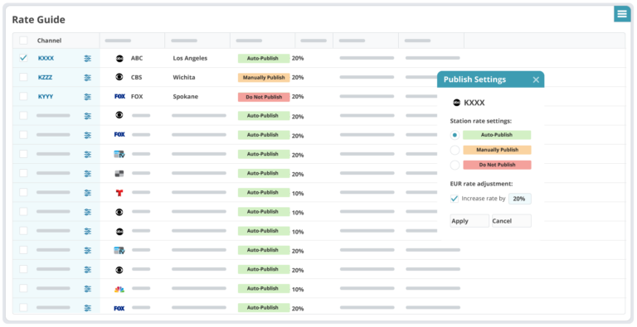The width and height of the screenshot is (637, 327).
Task: Open publish settings sliders icon for KZZZ
Action: click(88, 78)
